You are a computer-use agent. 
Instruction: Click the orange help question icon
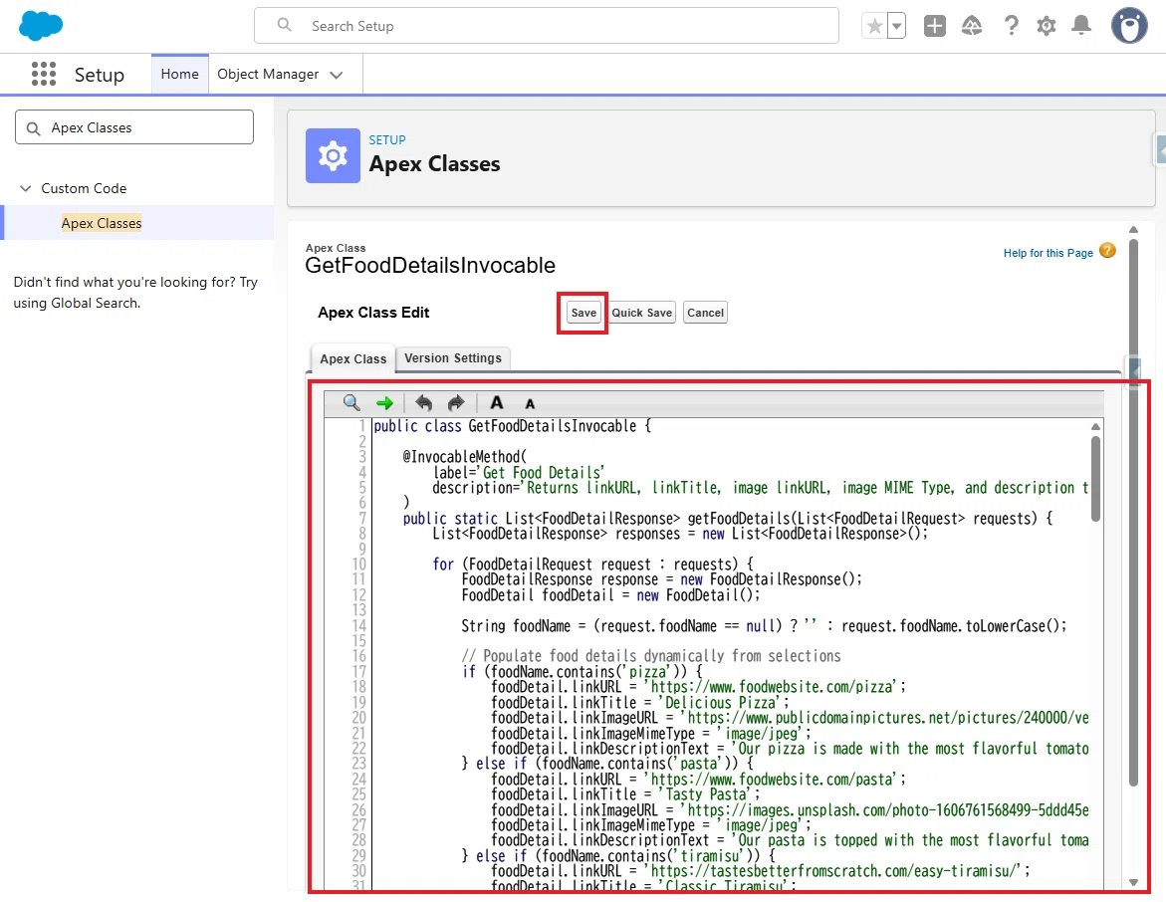coord(1107,251)
